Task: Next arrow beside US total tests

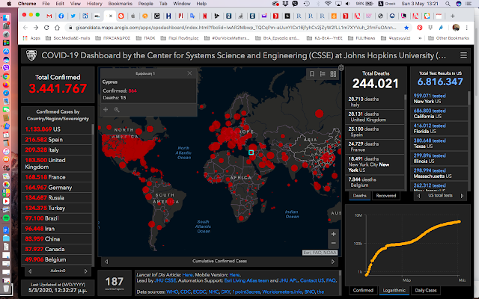Action: point(462,196)
